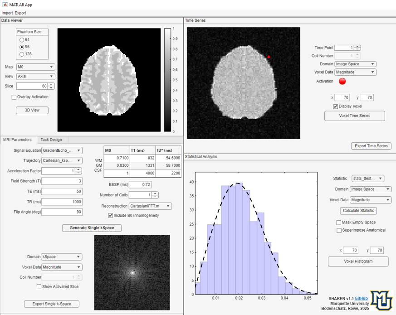Click the red voxel marker on the time series image
The width and height of the screenshot is (396, 315).
pos(269,57)
